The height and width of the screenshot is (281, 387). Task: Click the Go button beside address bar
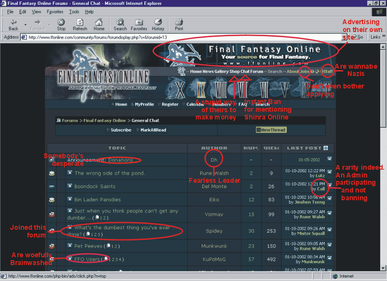[x=357, y=37]
